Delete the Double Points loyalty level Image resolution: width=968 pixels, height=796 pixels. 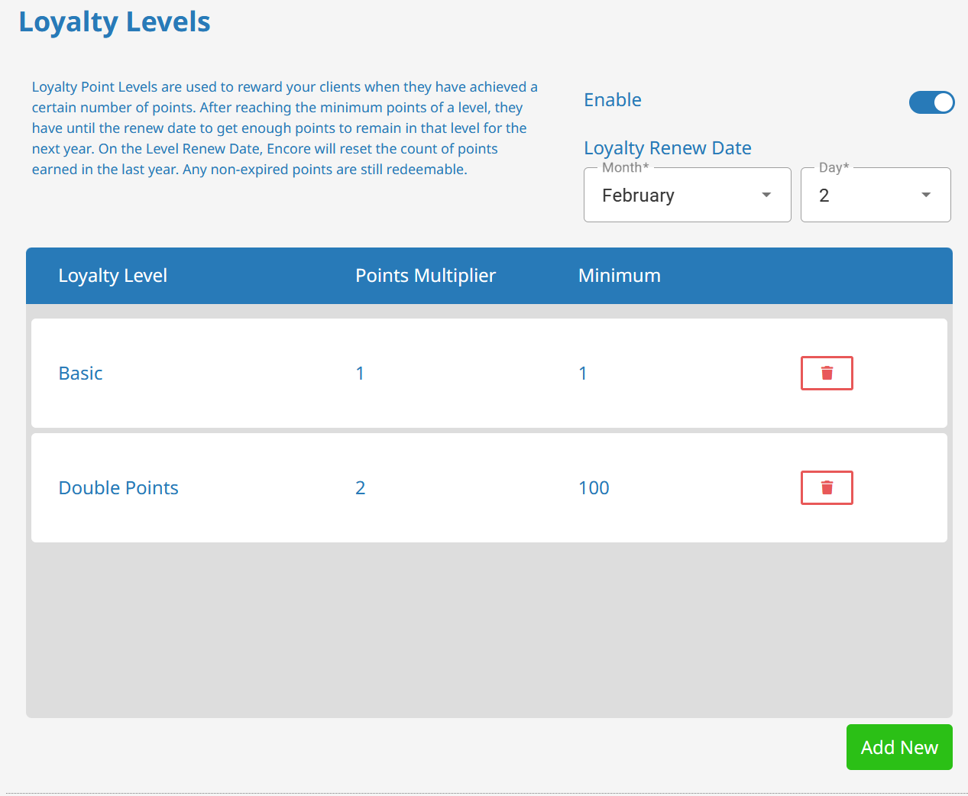826,487
